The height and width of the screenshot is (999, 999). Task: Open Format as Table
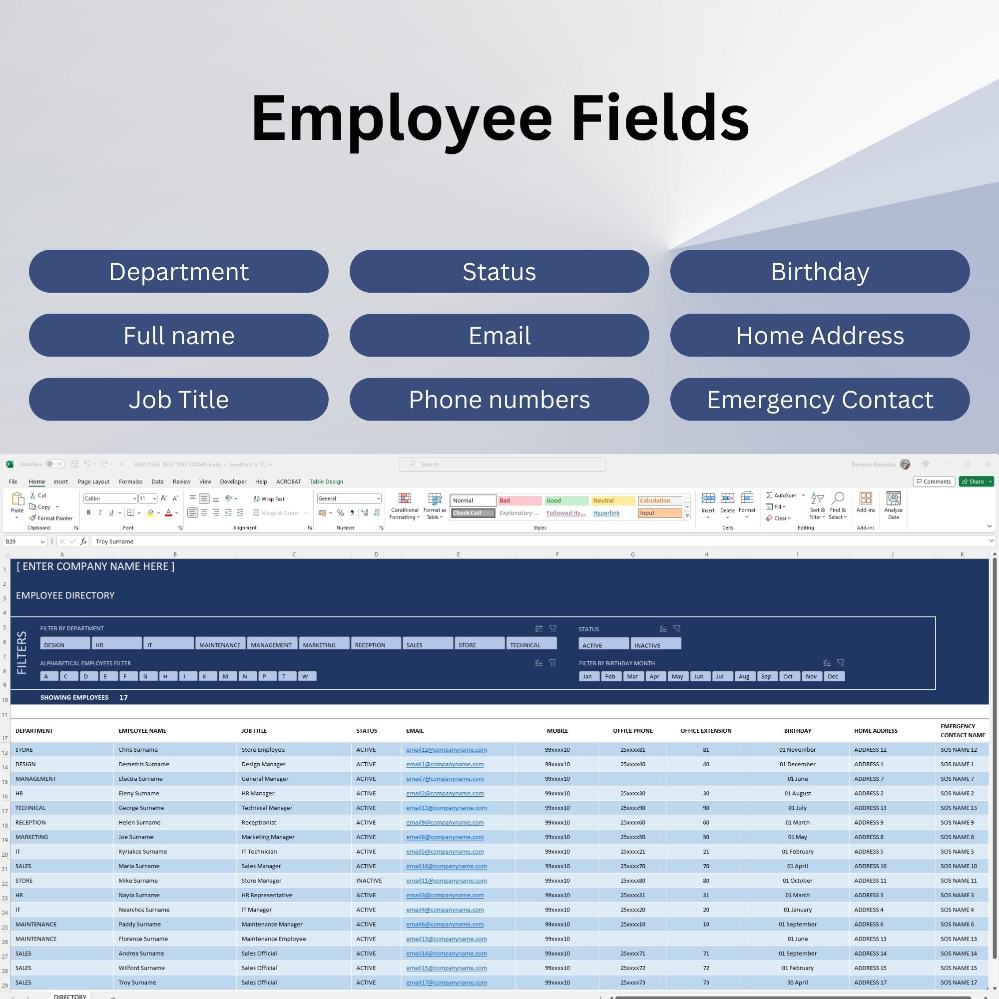pyautogui.click(x=435, y=506)
